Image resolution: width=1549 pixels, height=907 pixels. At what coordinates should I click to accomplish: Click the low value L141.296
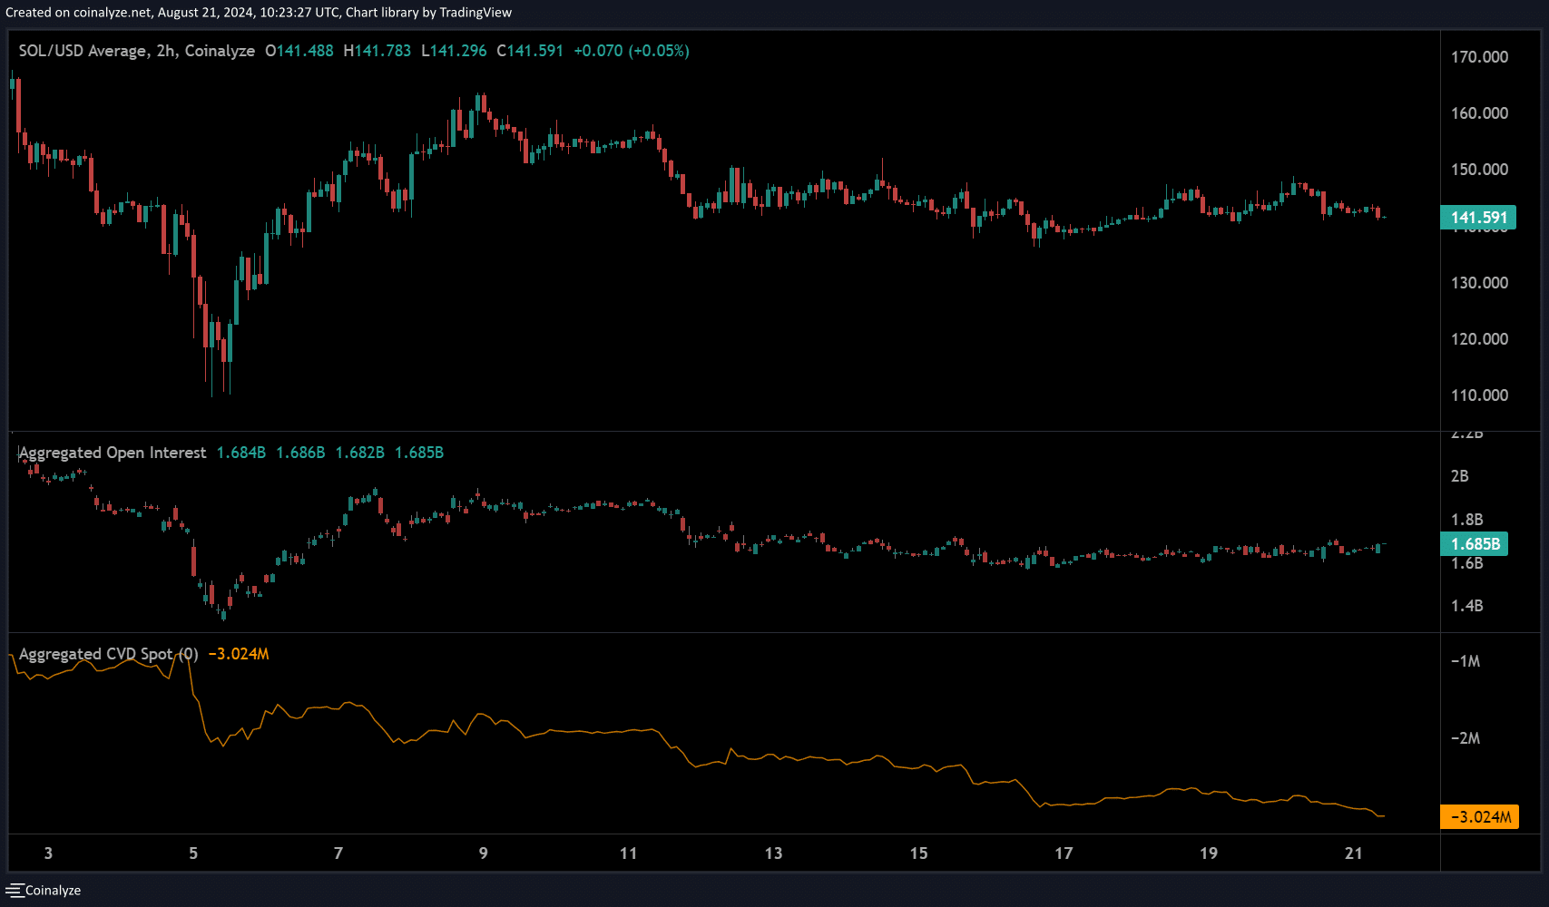point(454,51)
